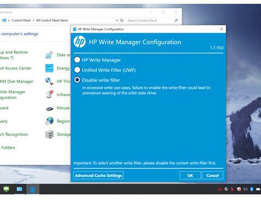This screenshot has width=261, height=202.
Task: Open Mouse settings in Control Panel
Action: point(58,108)
